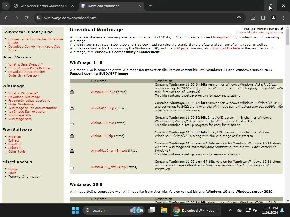This screenshot has height=217, width=290.
Task: Open the tab search dropdown arrow
Action: click(6, 6)
